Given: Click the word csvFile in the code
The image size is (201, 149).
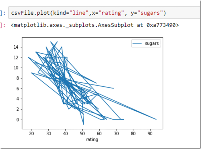Looking at the screenshot, I should 21,13.
